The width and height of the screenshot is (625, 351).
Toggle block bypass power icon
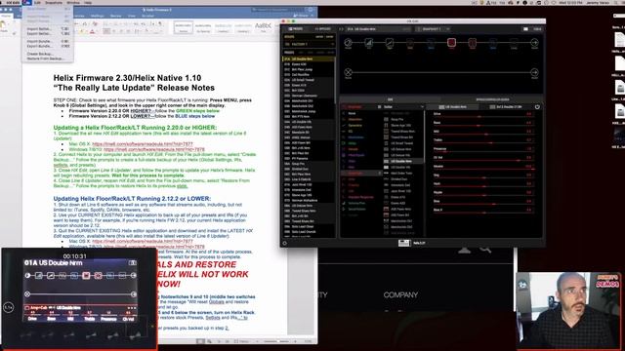[537, 107]
